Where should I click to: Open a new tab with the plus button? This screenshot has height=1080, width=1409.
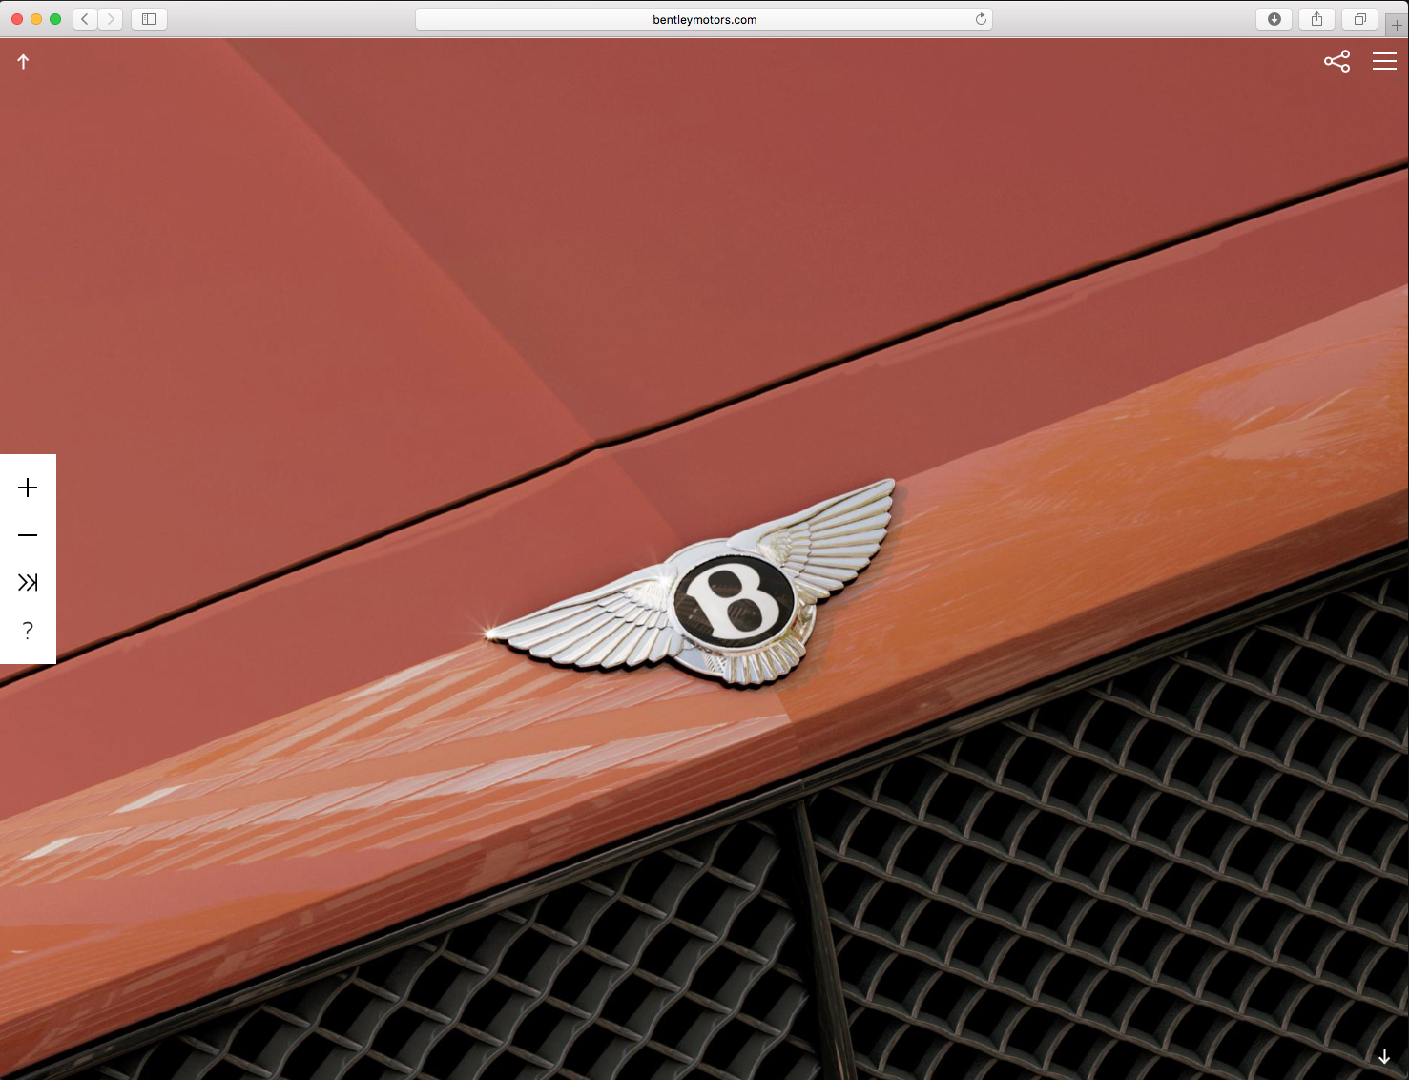(x=1397, y=25)
